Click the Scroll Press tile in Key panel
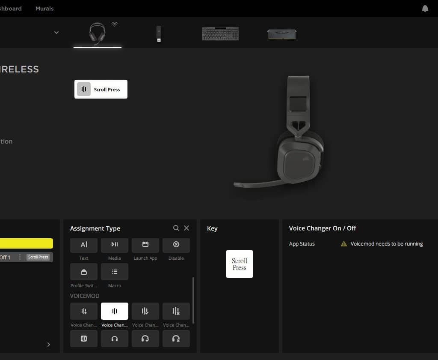The height and width of the screenshot is (360, 438). pos(240,264)
